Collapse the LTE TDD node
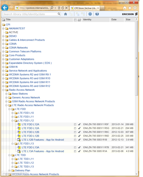The image size is (143, 177). (x=9, y=155)
